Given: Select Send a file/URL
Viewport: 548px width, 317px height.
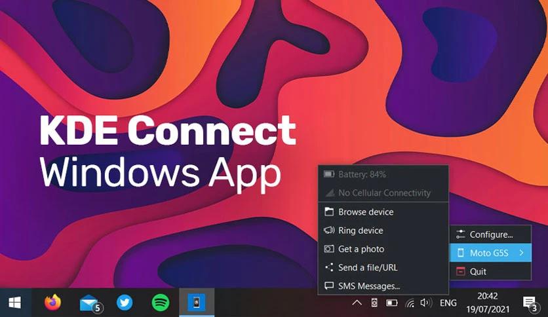Looking at the screenshot, I should [383, 267].
